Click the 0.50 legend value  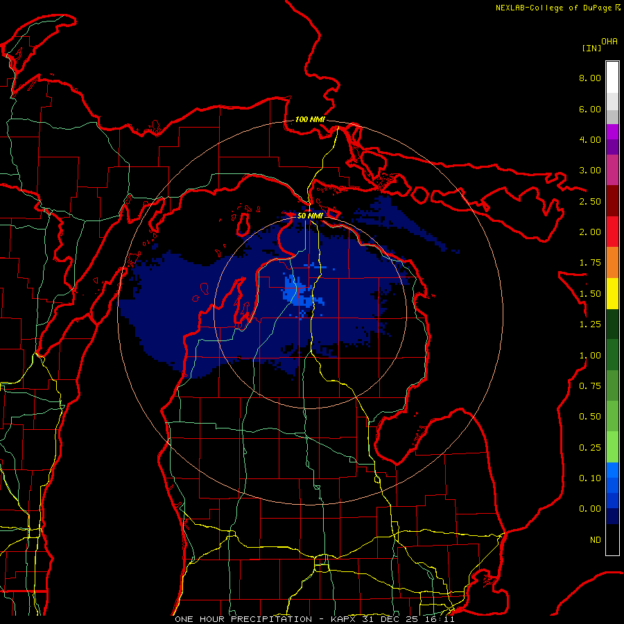click(x=590, y=417)
